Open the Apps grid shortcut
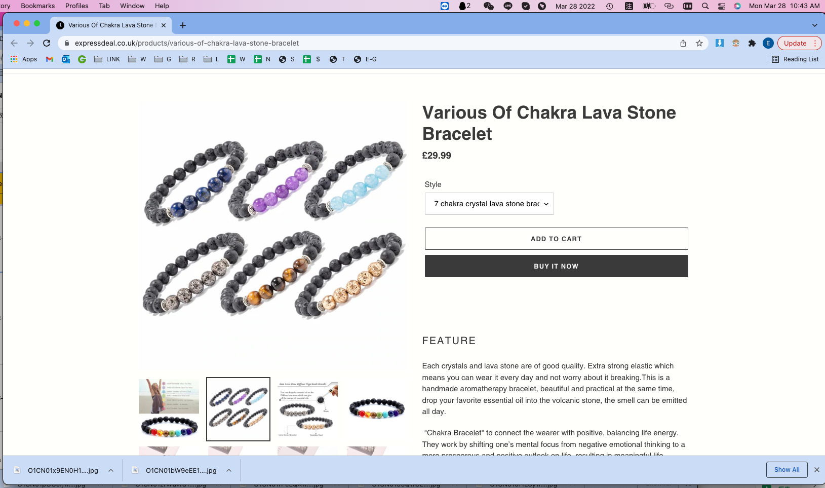825x488 pixels. (23, 59)
